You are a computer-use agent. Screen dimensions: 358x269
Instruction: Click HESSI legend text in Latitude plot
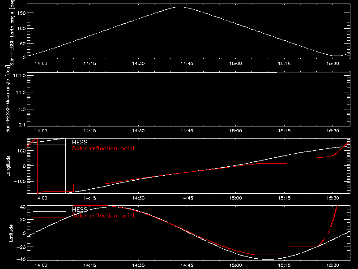pyautogui.click(x=80, y=210)
